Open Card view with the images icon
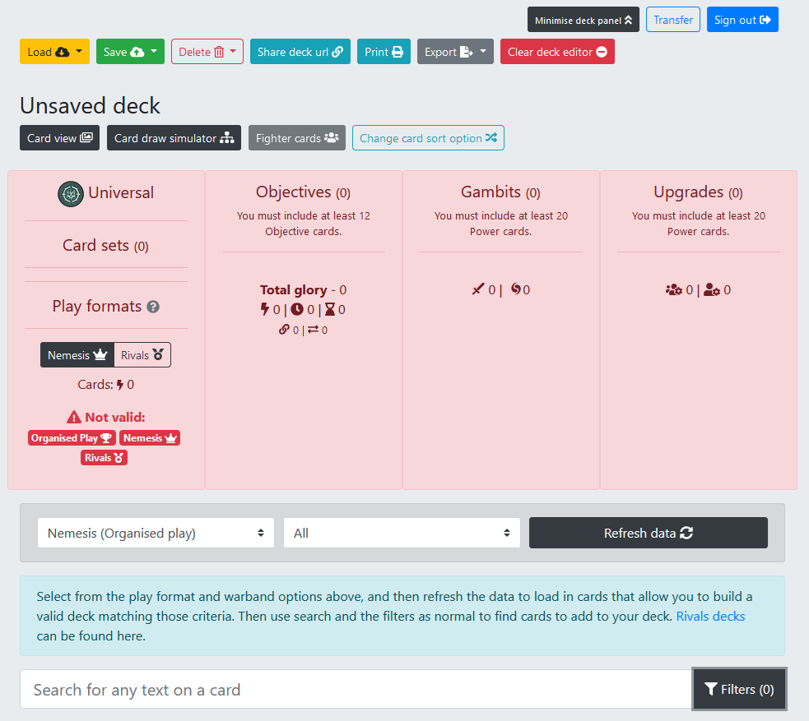Screen dimensions: 809x721 (60, 138)
